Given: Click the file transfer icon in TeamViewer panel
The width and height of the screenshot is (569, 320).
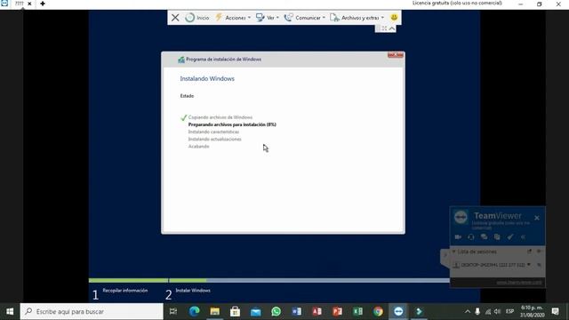Looking at the screenshot, I should coord(497,237).
